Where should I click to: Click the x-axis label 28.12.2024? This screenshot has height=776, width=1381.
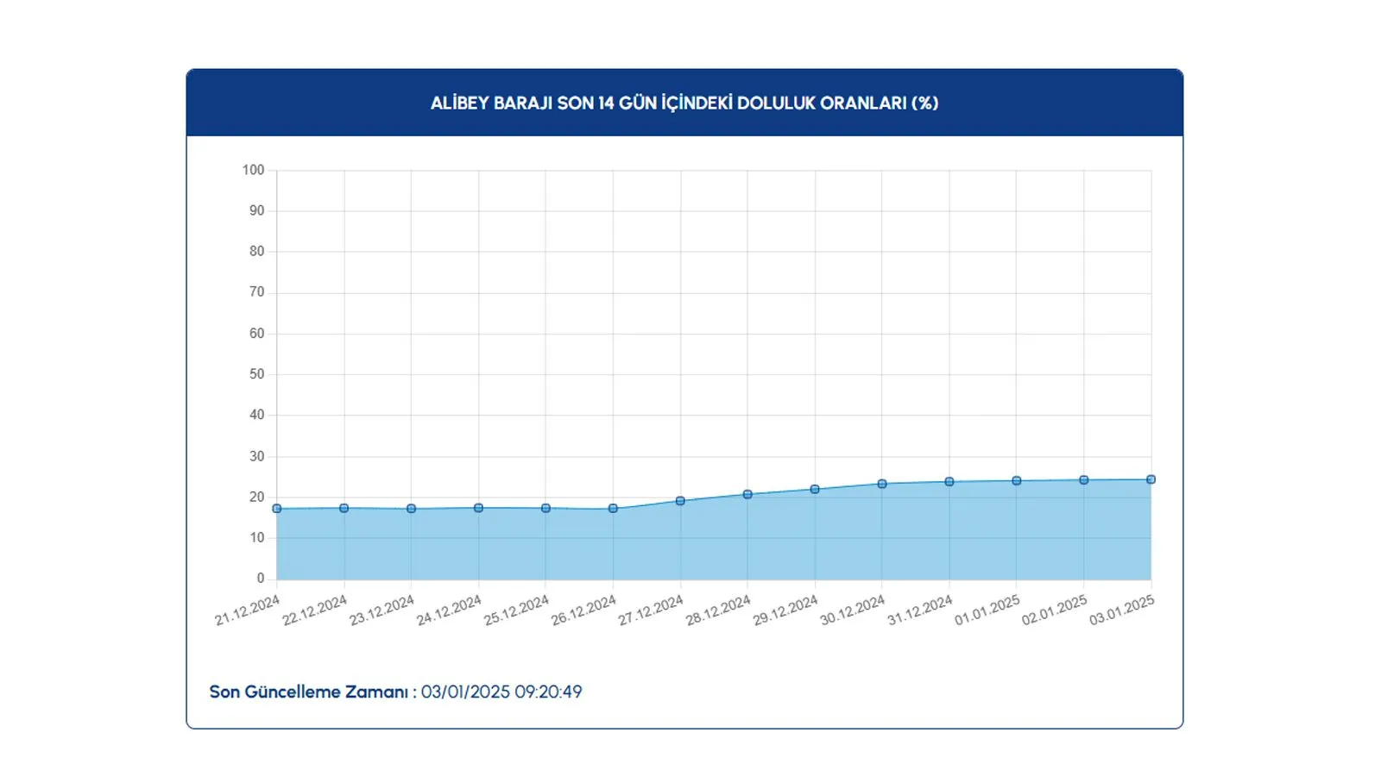click(718, 610)
